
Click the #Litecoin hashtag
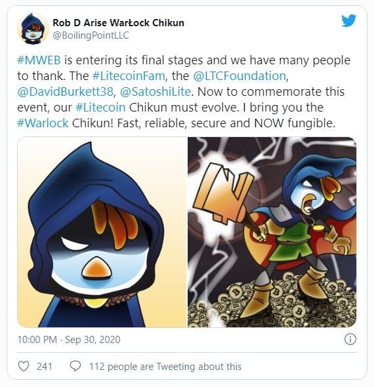100,108
